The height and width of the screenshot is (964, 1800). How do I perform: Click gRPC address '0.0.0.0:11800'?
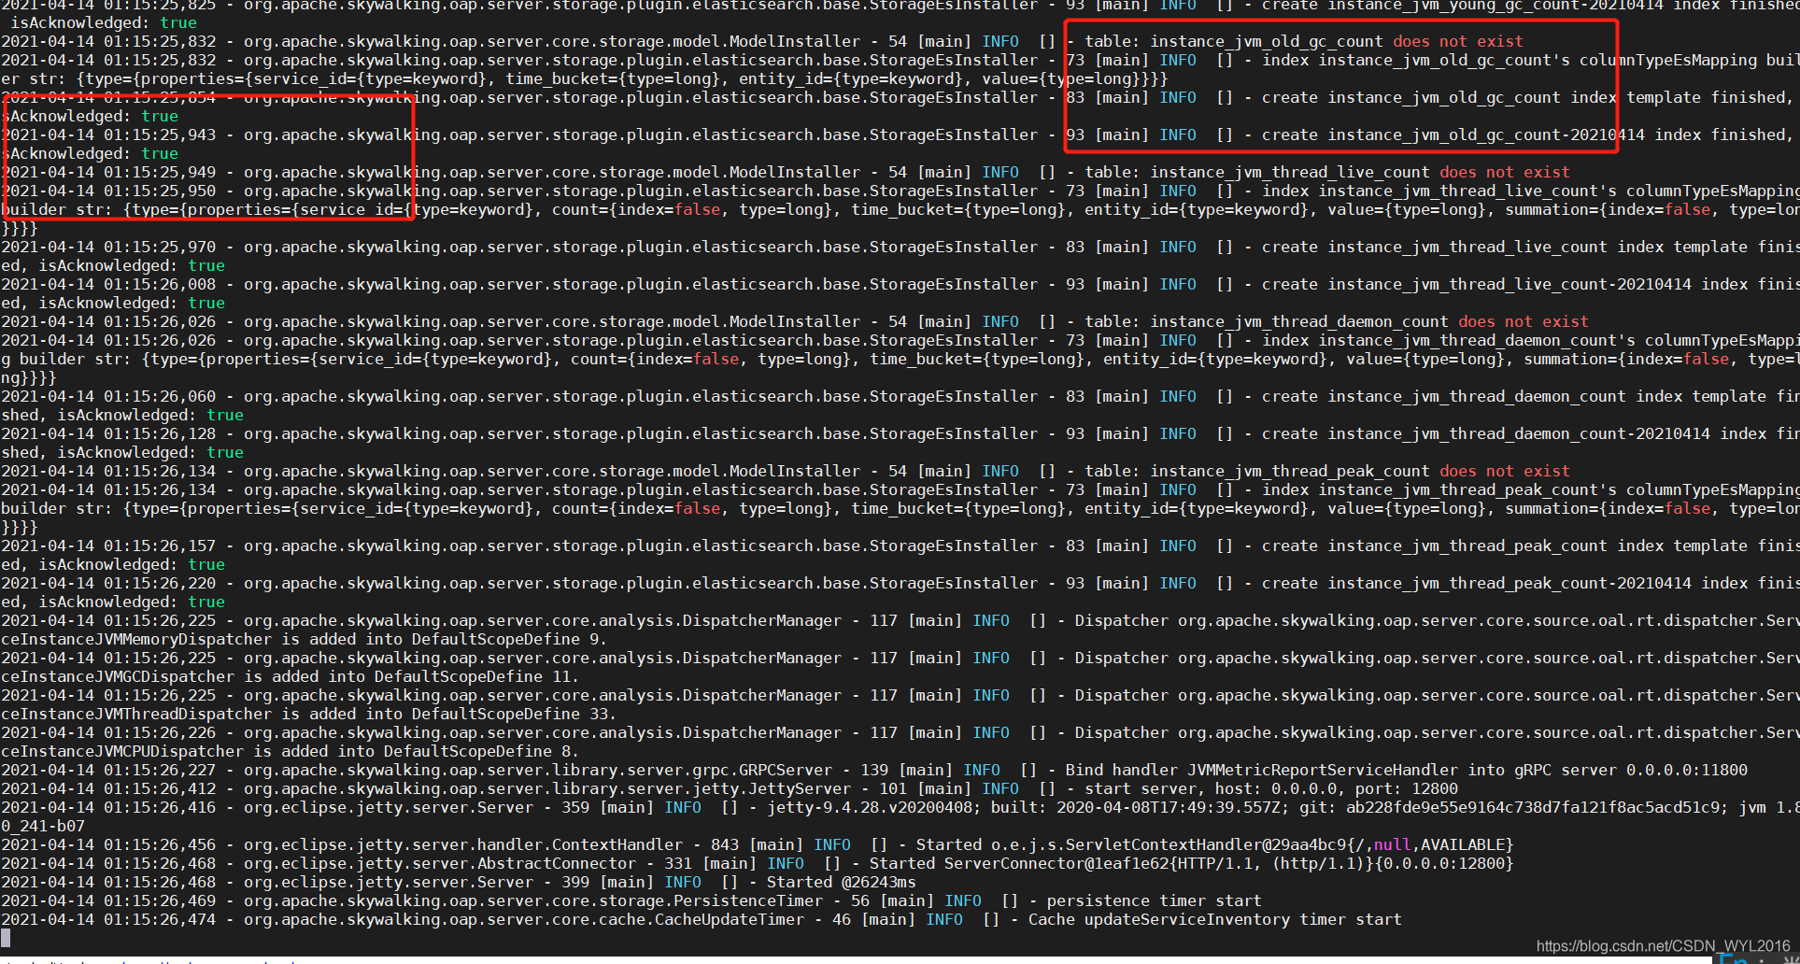(1686, 770)
